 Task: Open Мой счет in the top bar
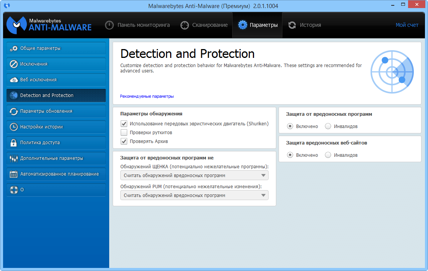[407, 25]
